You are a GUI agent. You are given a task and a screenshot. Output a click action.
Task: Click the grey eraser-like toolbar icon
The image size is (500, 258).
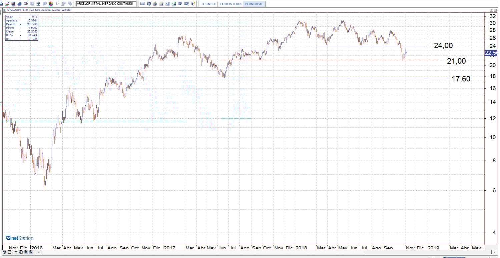point(45,4)
